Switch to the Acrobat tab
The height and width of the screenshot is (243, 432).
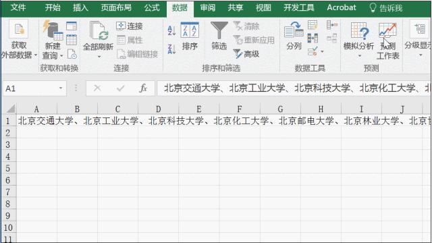pos(342,7)
